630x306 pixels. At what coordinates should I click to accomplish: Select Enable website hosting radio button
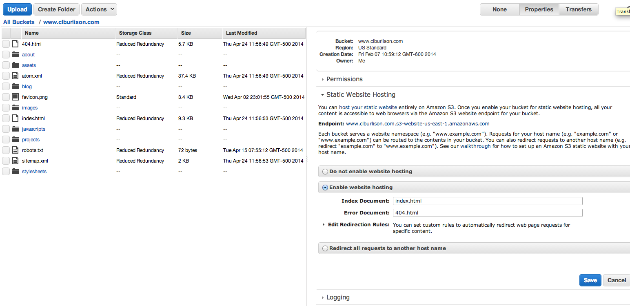(x=325, y=188)
